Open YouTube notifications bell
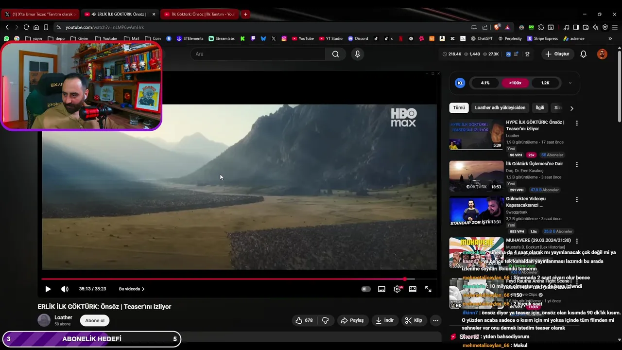The height and width of the screenshot is (350, 622). point(584,54)
